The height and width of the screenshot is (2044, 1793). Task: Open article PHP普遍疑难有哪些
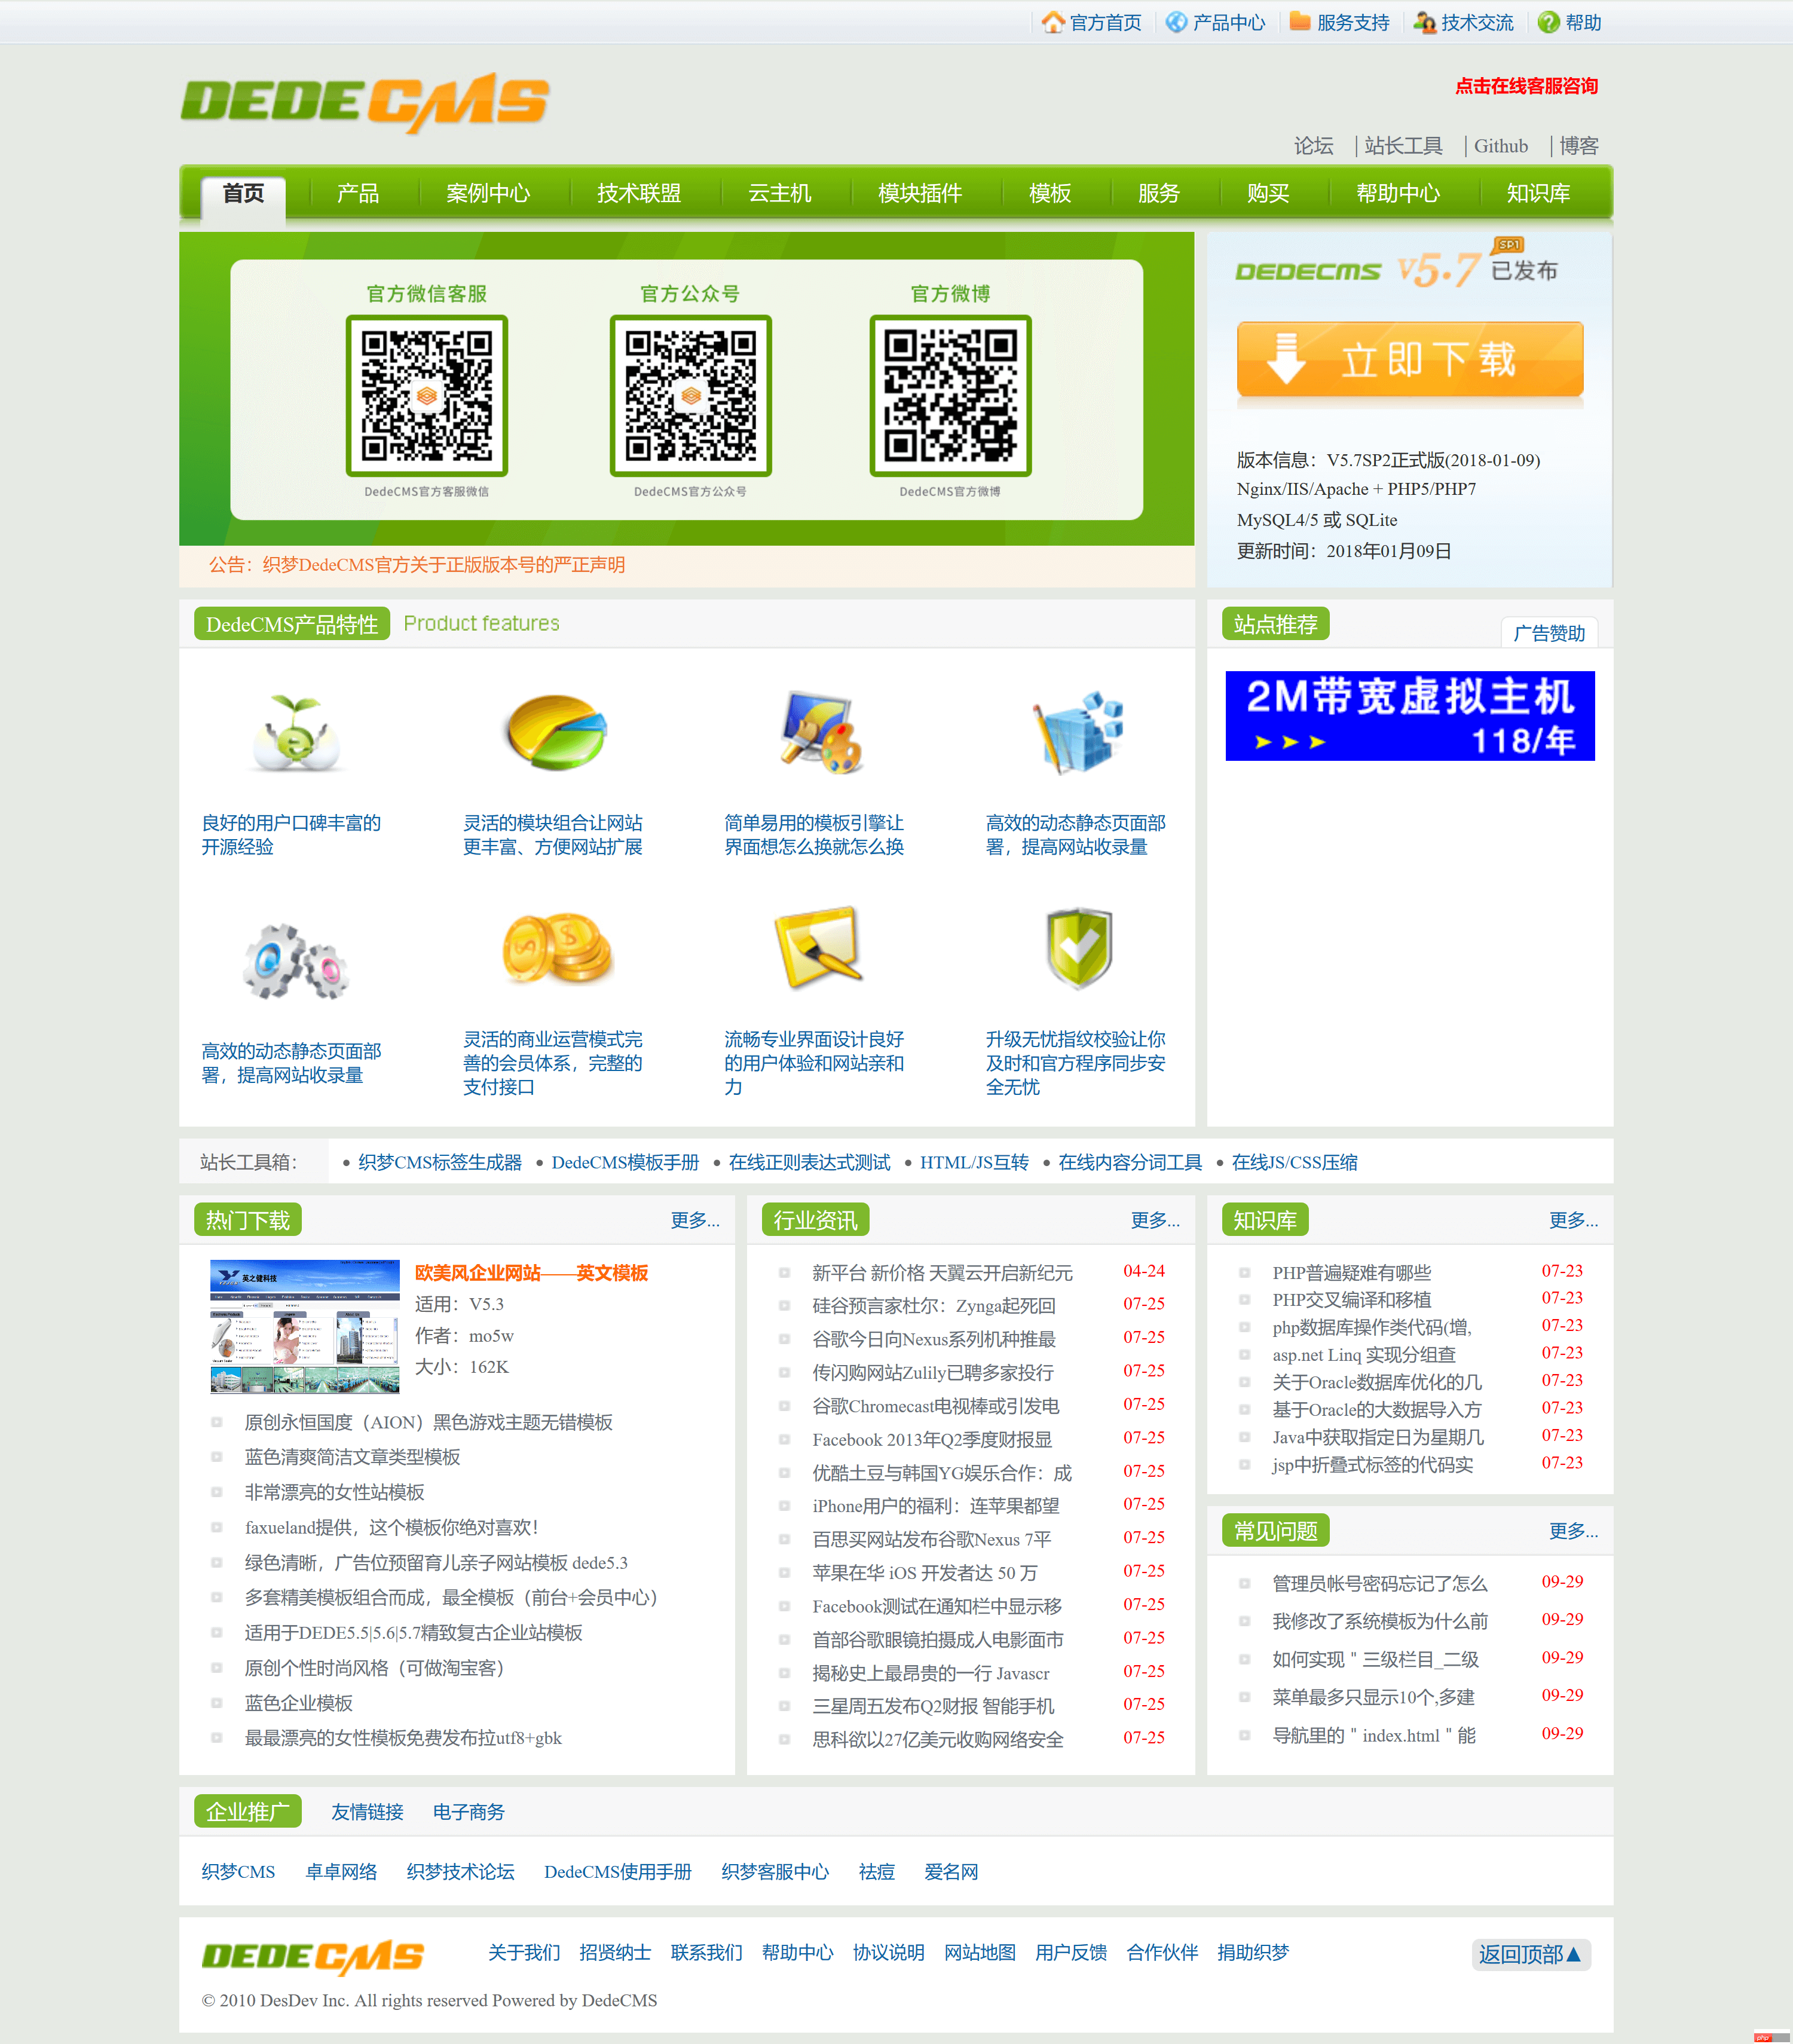[1351, 1273]
